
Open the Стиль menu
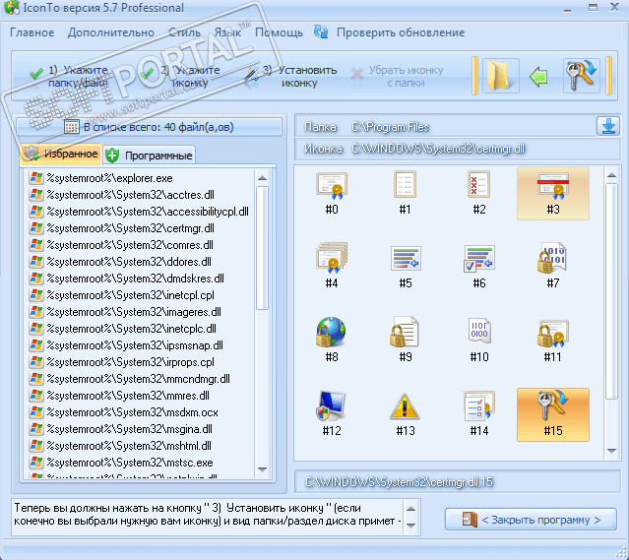point(184,32)
